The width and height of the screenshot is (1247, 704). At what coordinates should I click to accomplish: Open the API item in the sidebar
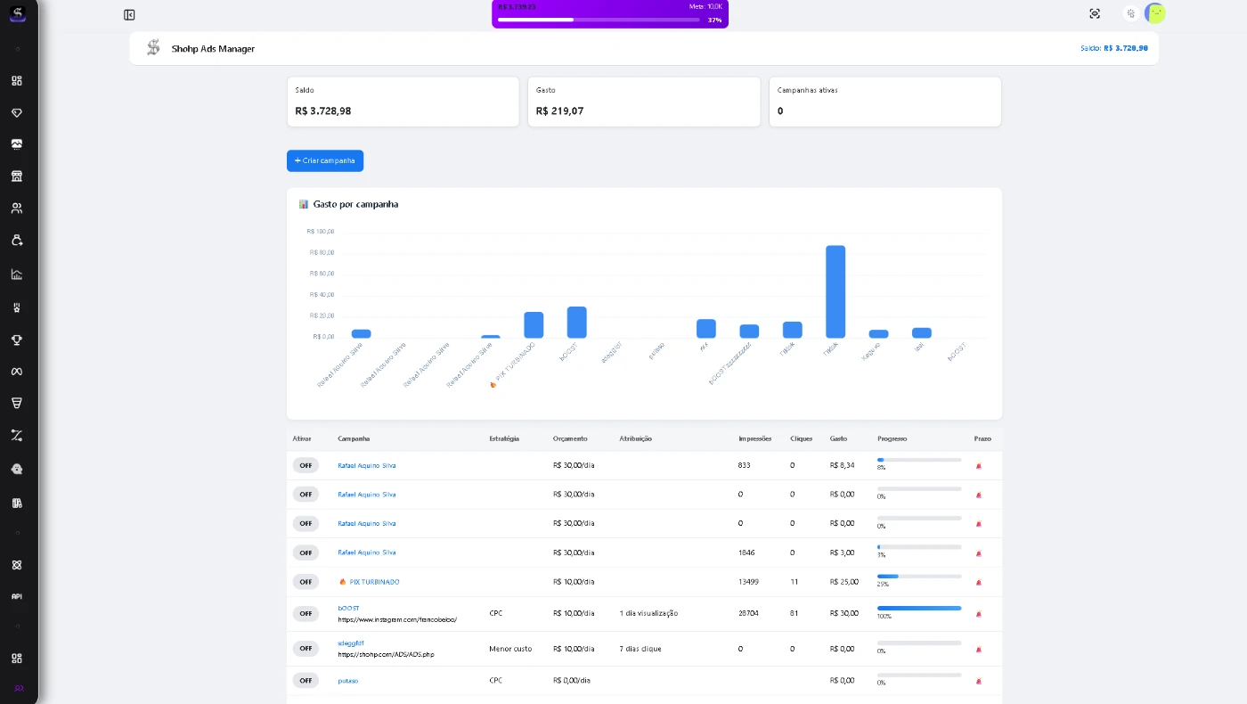(x=16, y=596)
